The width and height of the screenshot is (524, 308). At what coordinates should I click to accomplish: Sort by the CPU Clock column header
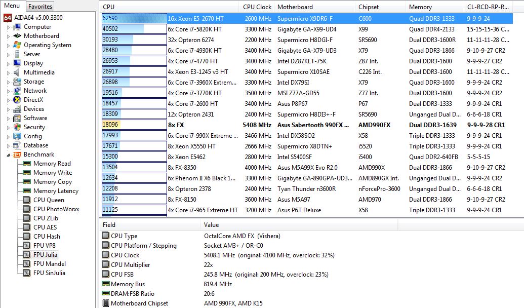pyautogui.click(x=257, y=7)
